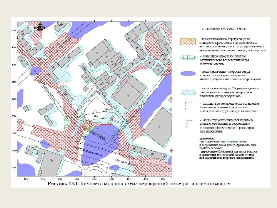Click the '250' tick label on the vertical axis
The image size is (277, 208).
pyautogui.click(x=13, y=116)
